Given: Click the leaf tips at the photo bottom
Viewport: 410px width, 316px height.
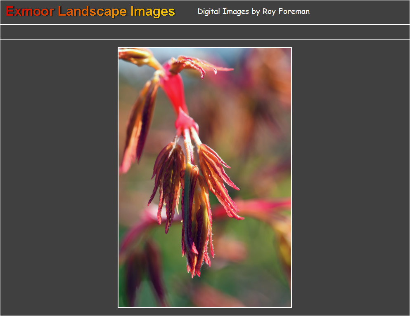Looking at the screenshot, I should [x=194, y=272].
